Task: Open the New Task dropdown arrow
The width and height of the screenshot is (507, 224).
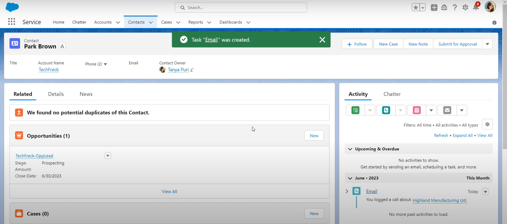Action: pyautogui.click(x=370, y=110)
